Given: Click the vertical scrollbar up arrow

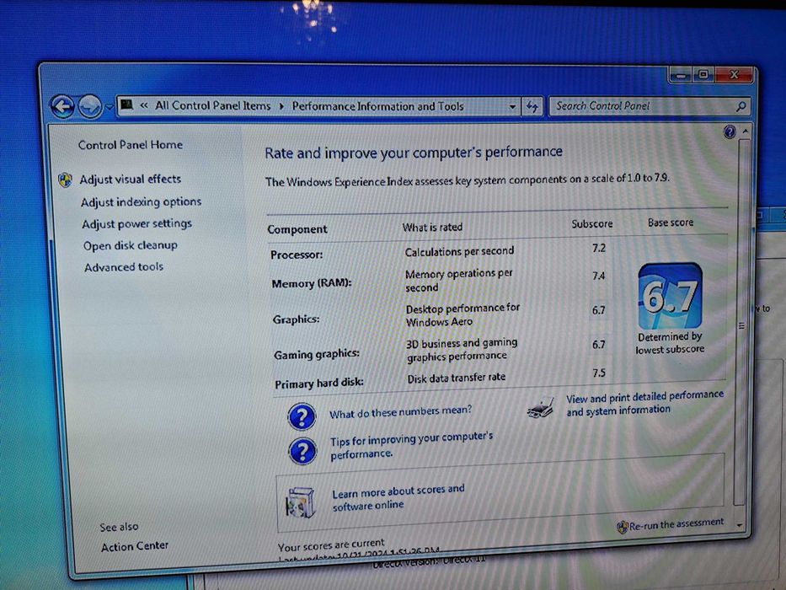Looking at the screenshot, I should pyautogui.click(x=745, y=131).
